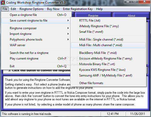Screen dimensions: 151x117
Task: Select Import ringtone entry
Action: [x=36, y=34]
